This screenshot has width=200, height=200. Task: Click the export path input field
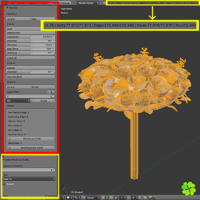[x=28, y=96]
